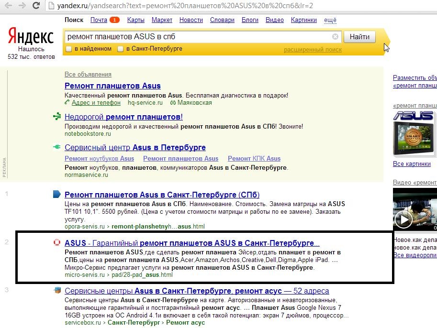Screen dimensions: 437x328
Task: Open the Новости service
Action: coord(191,20)
